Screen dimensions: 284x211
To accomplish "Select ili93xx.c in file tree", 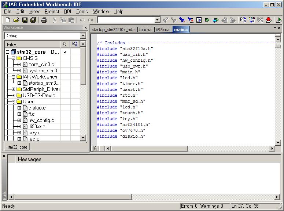I will coord(37,127).
